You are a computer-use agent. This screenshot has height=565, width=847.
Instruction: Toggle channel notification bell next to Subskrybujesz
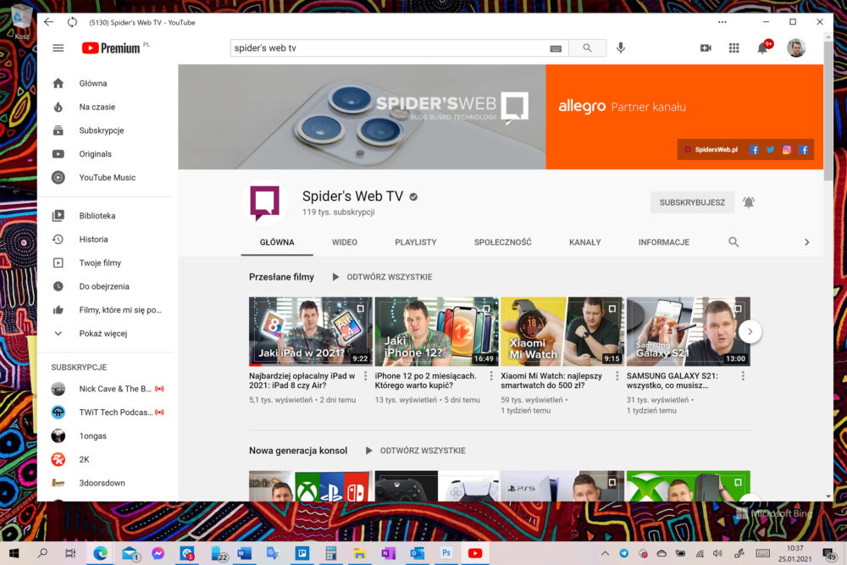pos(748,202)
